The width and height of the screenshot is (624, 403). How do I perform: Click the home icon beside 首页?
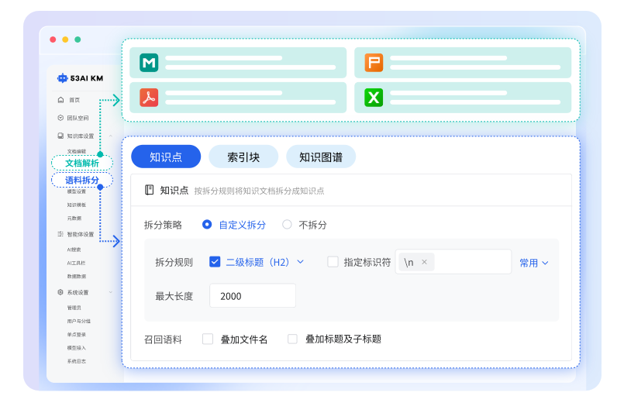(60, 100)
